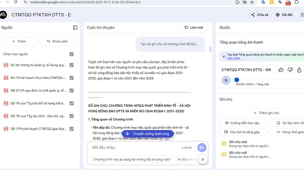This screenshot has height=170, width=304.
Task: Uncheck the QĐ 39 cua TTg source checkbox
Action: 71,116
